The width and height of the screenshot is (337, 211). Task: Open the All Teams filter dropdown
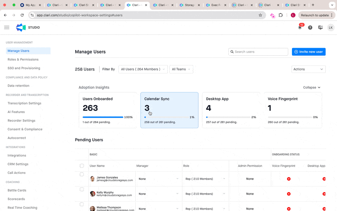(181, 69)
